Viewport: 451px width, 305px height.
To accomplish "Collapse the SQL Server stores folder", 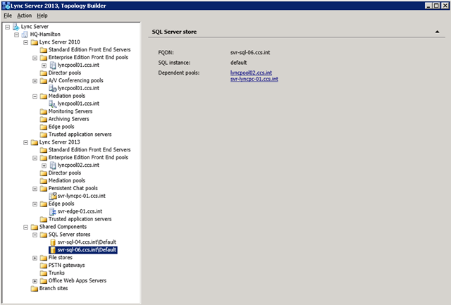I will click(x=35, y=235).
